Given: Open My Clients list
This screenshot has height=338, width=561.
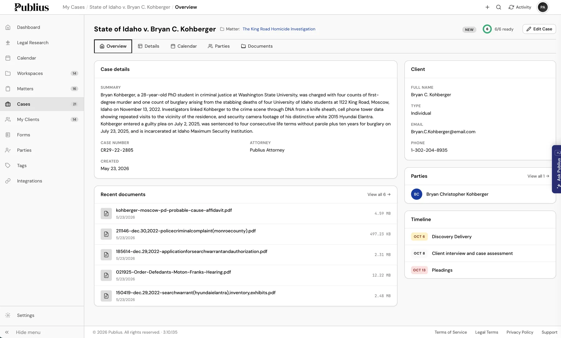Looking at the screenshot, I should coord(42,119).
